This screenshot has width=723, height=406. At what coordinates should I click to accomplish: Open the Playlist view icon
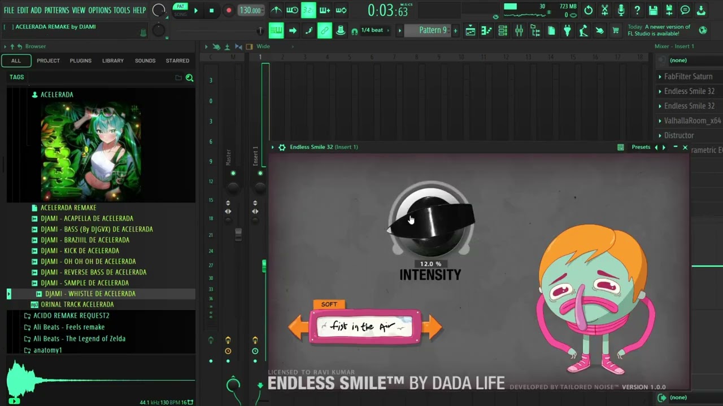click(470, 30)
